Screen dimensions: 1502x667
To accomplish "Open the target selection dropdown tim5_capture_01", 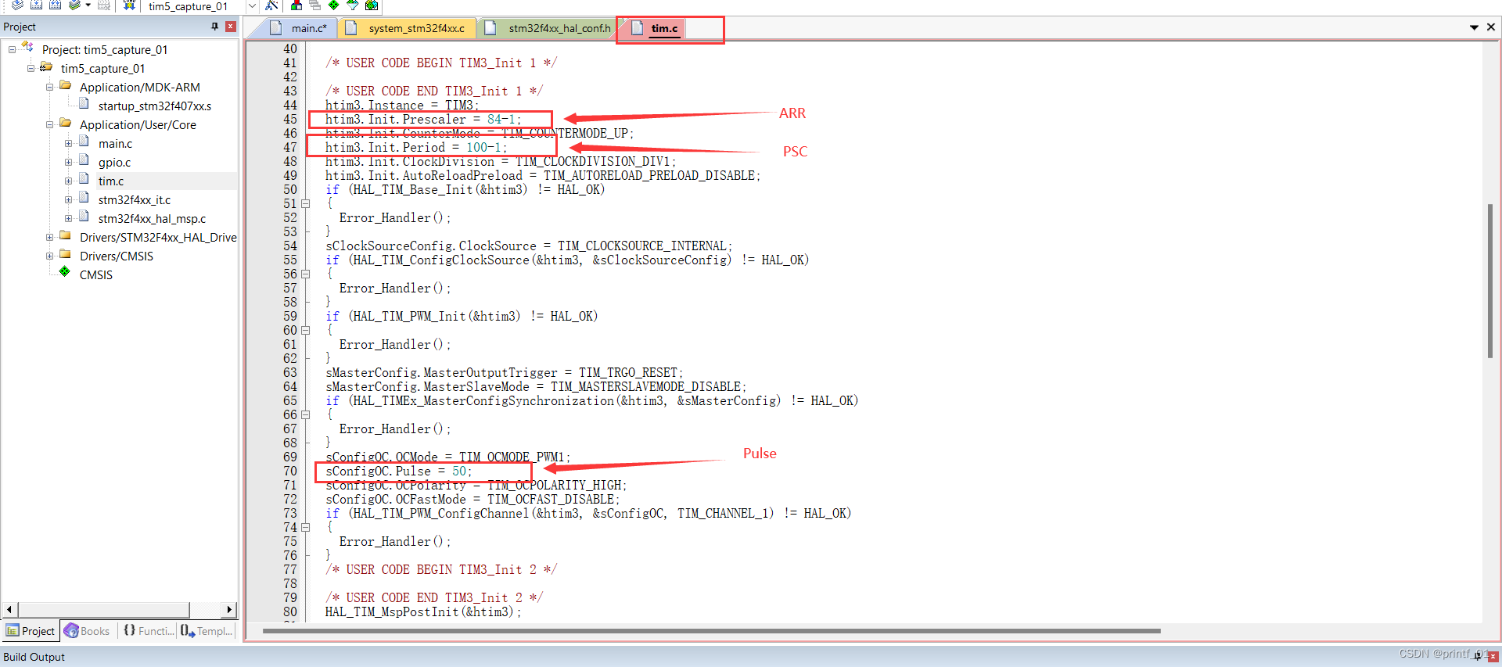I will (253, 5).
